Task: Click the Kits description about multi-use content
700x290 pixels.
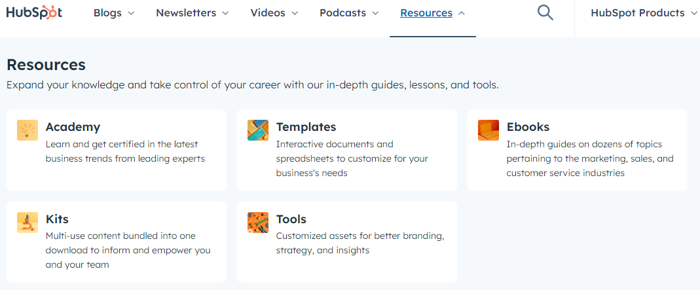Action: coord(128,250)
